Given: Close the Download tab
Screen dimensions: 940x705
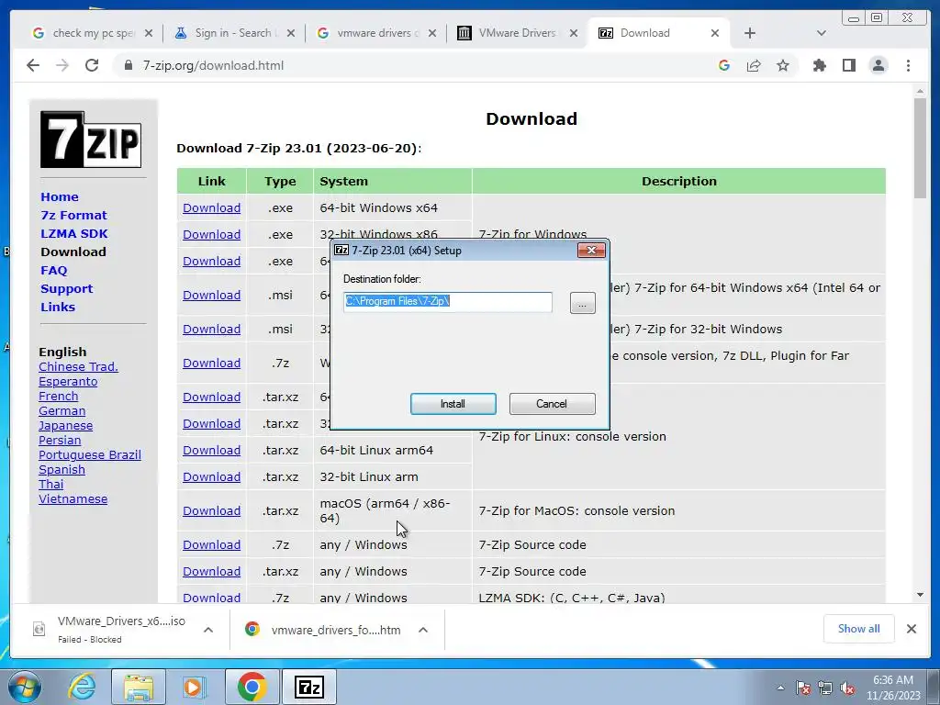Looking at the screenshot, I should tap(714, 33).
